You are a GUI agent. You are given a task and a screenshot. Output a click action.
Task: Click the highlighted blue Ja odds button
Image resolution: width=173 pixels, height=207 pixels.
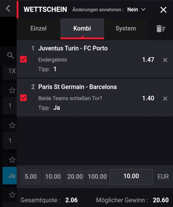(x=11, y=176)
